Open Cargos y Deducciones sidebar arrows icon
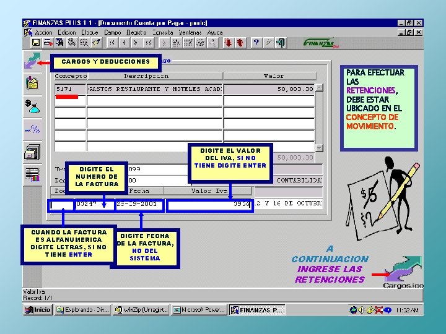The image size is (446, 334). point(32,61)
